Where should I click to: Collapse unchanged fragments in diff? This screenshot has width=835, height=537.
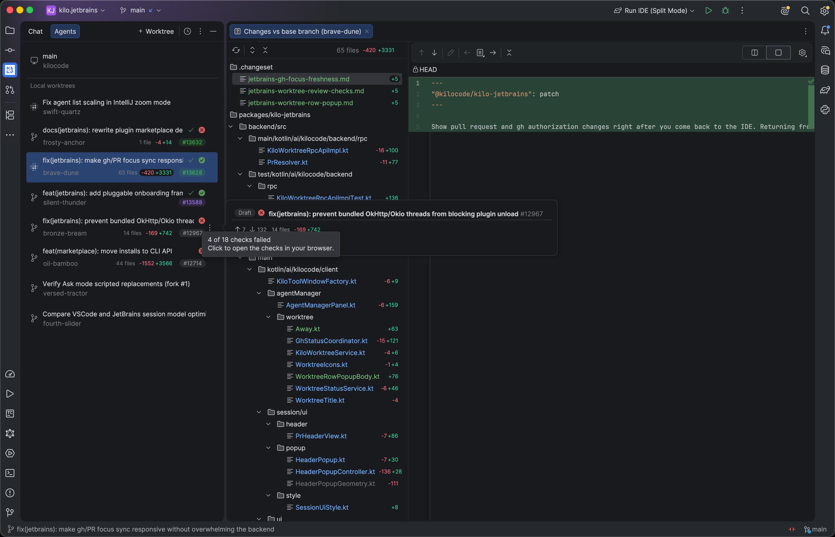(509, 53)
